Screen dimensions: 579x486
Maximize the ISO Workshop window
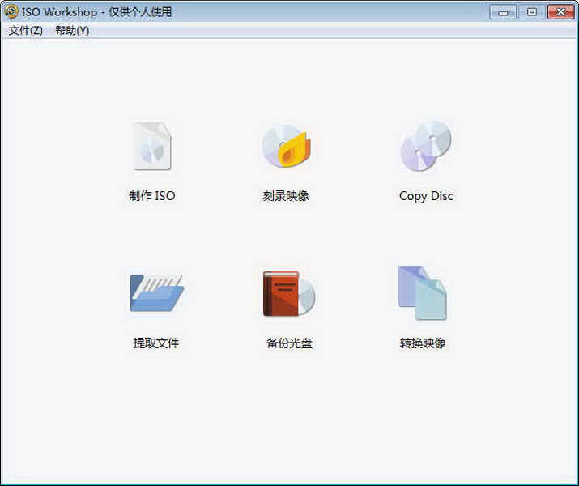532,12
